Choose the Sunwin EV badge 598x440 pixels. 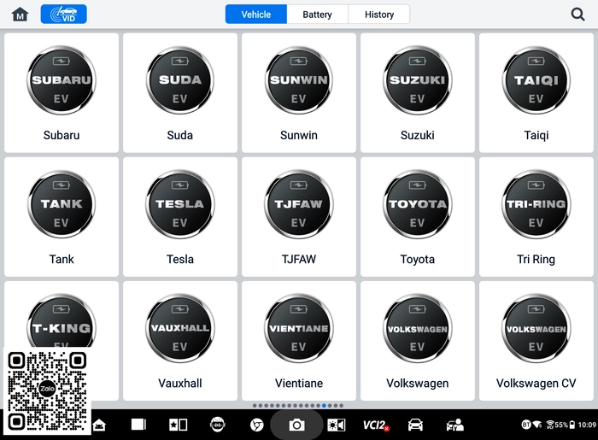(x=299, y=80)
